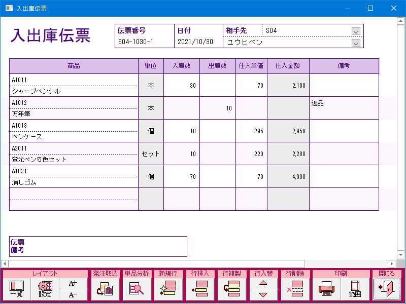The image size is (406, 304).
Task: Insert a row with 行挿入 icon
Action: point(200,289)
